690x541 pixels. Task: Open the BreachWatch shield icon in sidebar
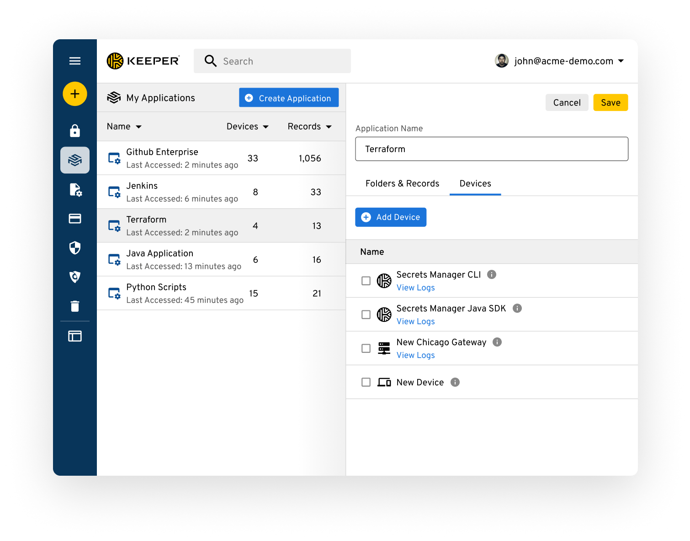75,277
